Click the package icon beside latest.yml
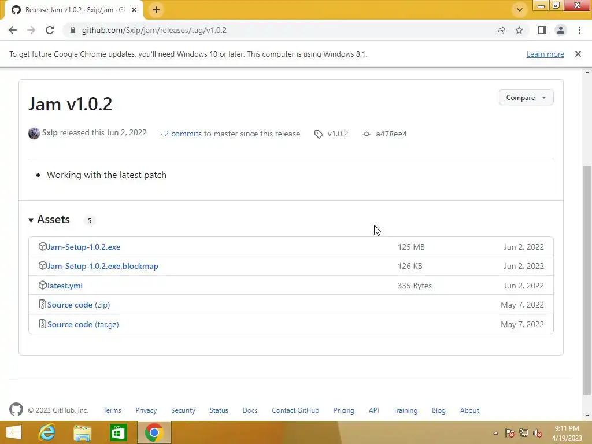Image resolution: width=592 pixels, height=444 pixels. click(x=42, y=285)
